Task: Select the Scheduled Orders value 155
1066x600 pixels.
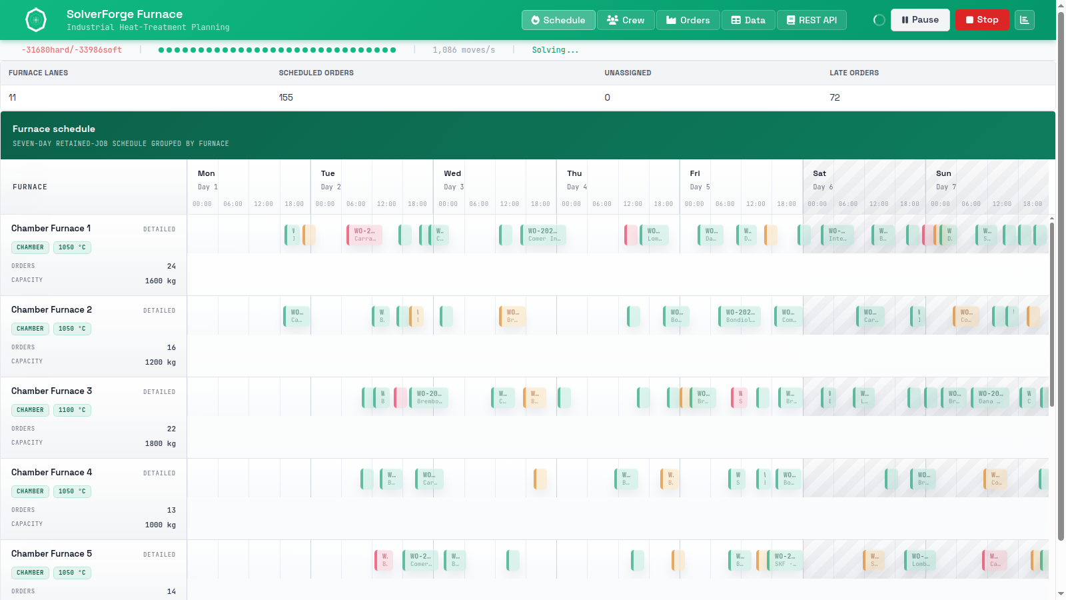Action: [286, 97]
